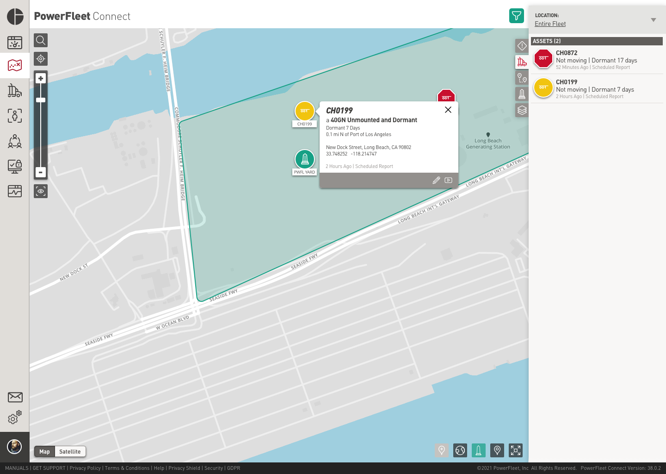This screenshot has width=666, height=474.
Task: Click the green PWFL YARD map marker
Action: click(305, 159)
